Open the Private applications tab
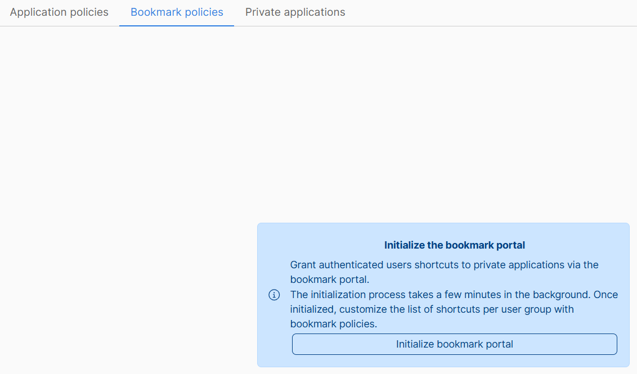Screen dimensions: 637x374 coord(295,12)
